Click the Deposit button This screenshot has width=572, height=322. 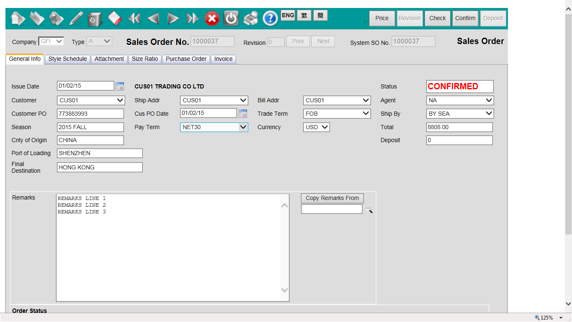coord(493,18)
